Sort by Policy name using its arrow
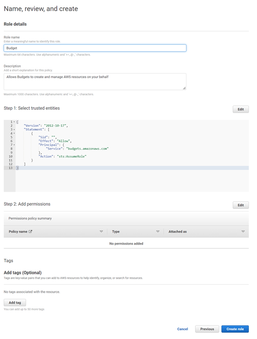Image resolution: width=257 pixels, height=339 pixels. (101, 232)
